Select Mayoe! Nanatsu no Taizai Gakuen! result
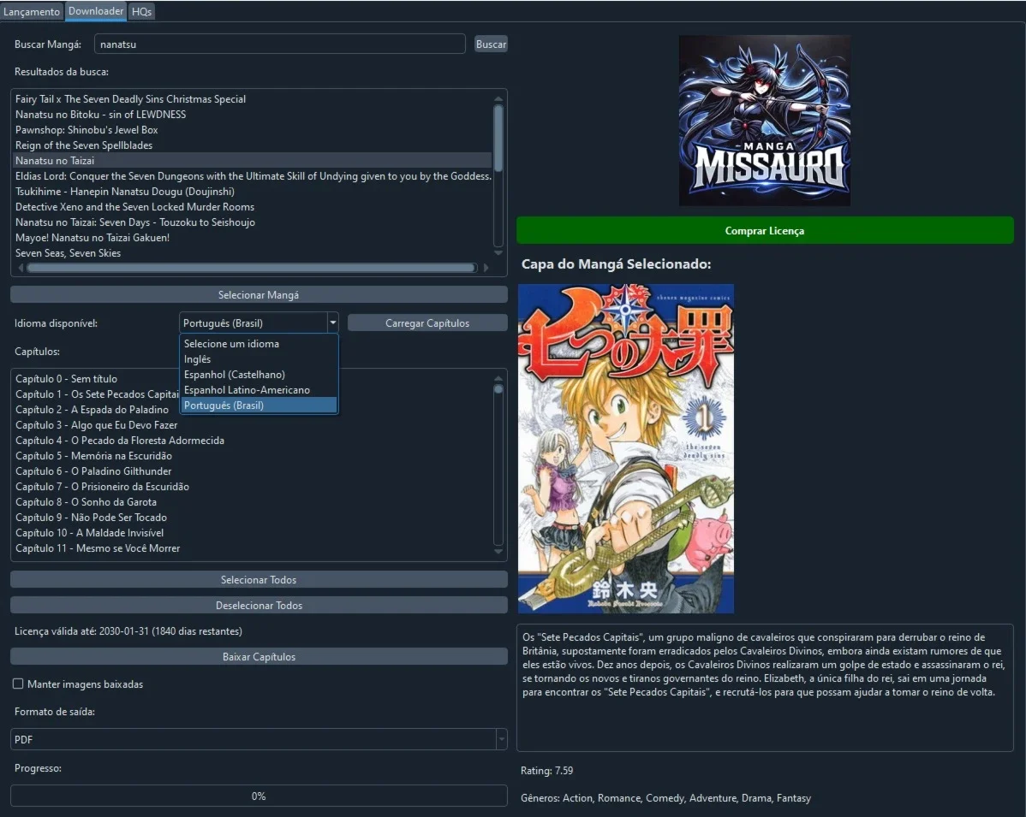The width and height of the screenshot is (1026, 817). click(x=253, y=237)
